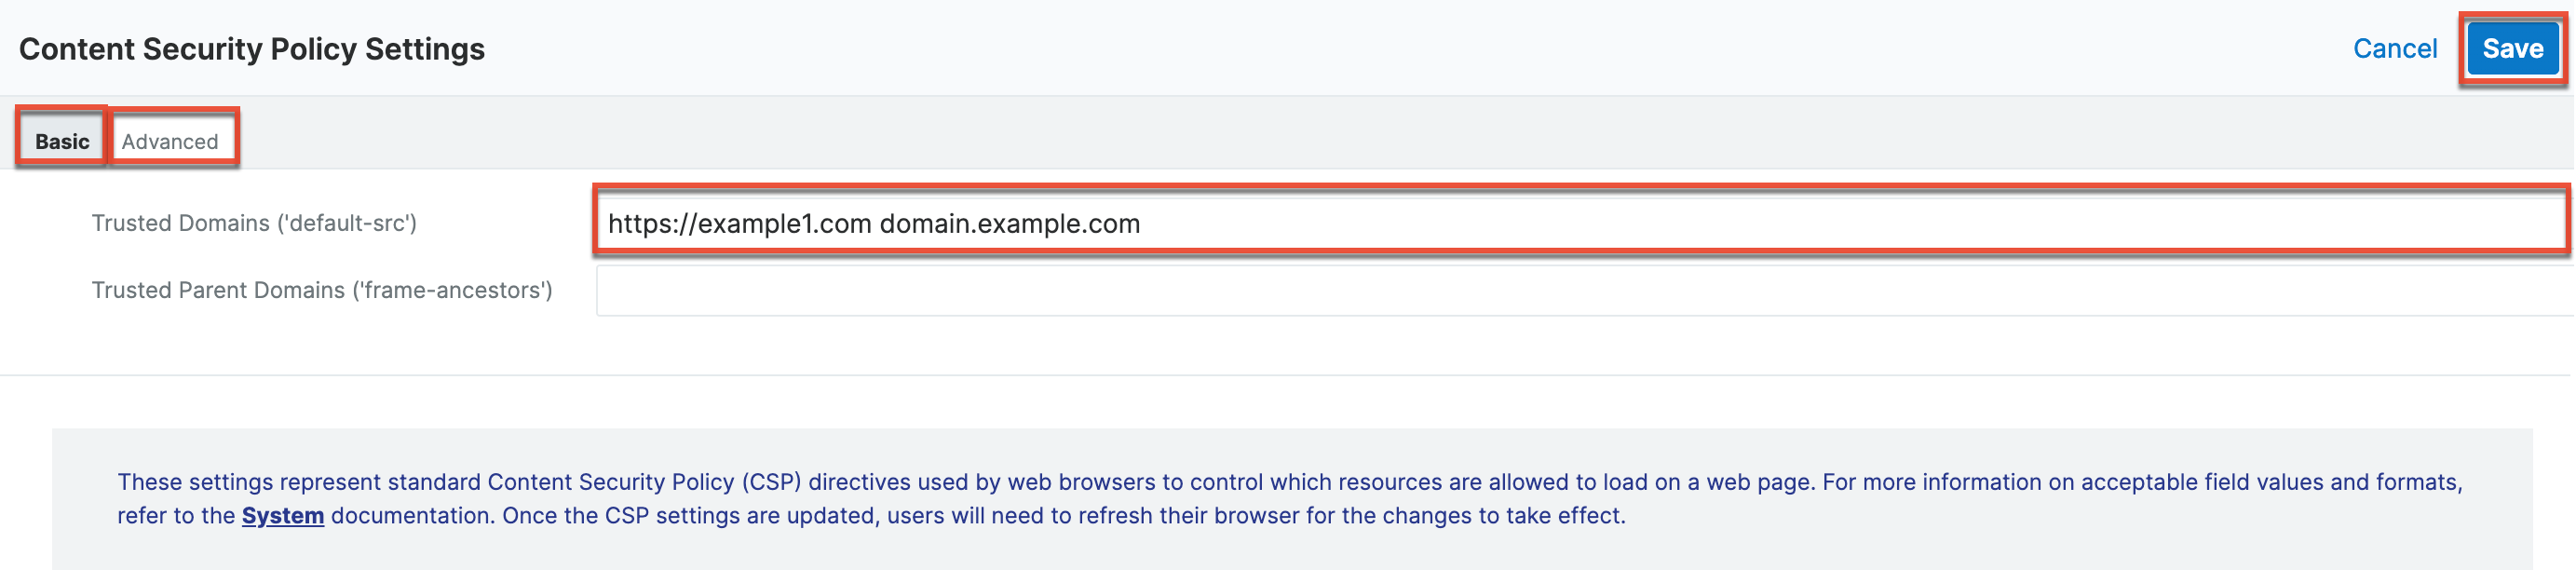
Task: Click the blank header area left of Cancel
Action: [x=1400, y=49]
